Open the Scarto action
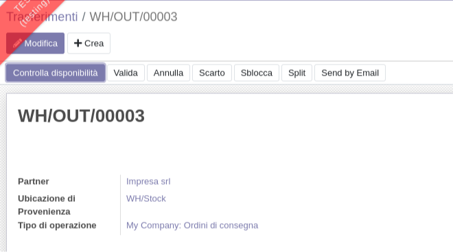Screen dimensions: 453x252 click(212, 73)
